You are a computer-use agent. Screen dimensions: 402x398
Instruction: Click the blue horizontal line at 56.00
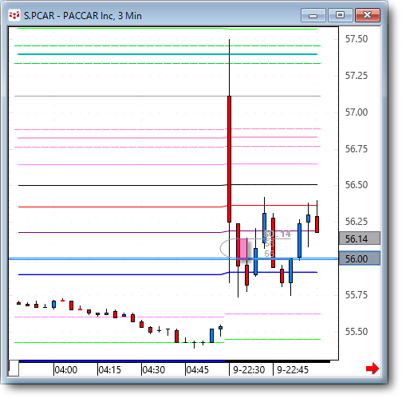click(173, 258)
